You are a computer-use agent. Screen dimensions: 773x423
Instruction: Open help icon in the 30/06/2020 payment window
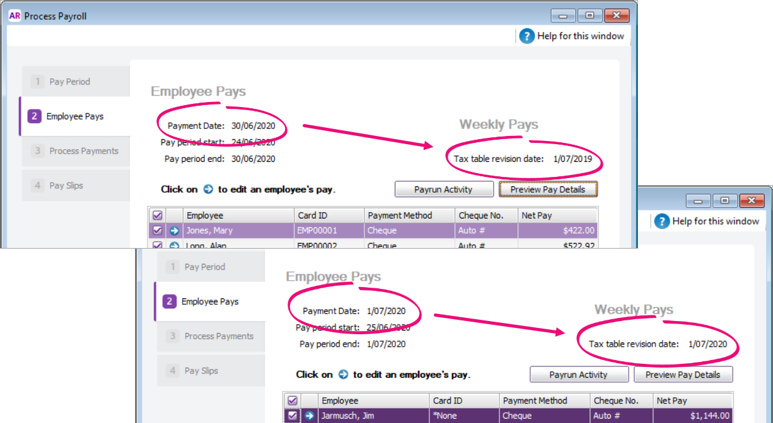[527, 36]
